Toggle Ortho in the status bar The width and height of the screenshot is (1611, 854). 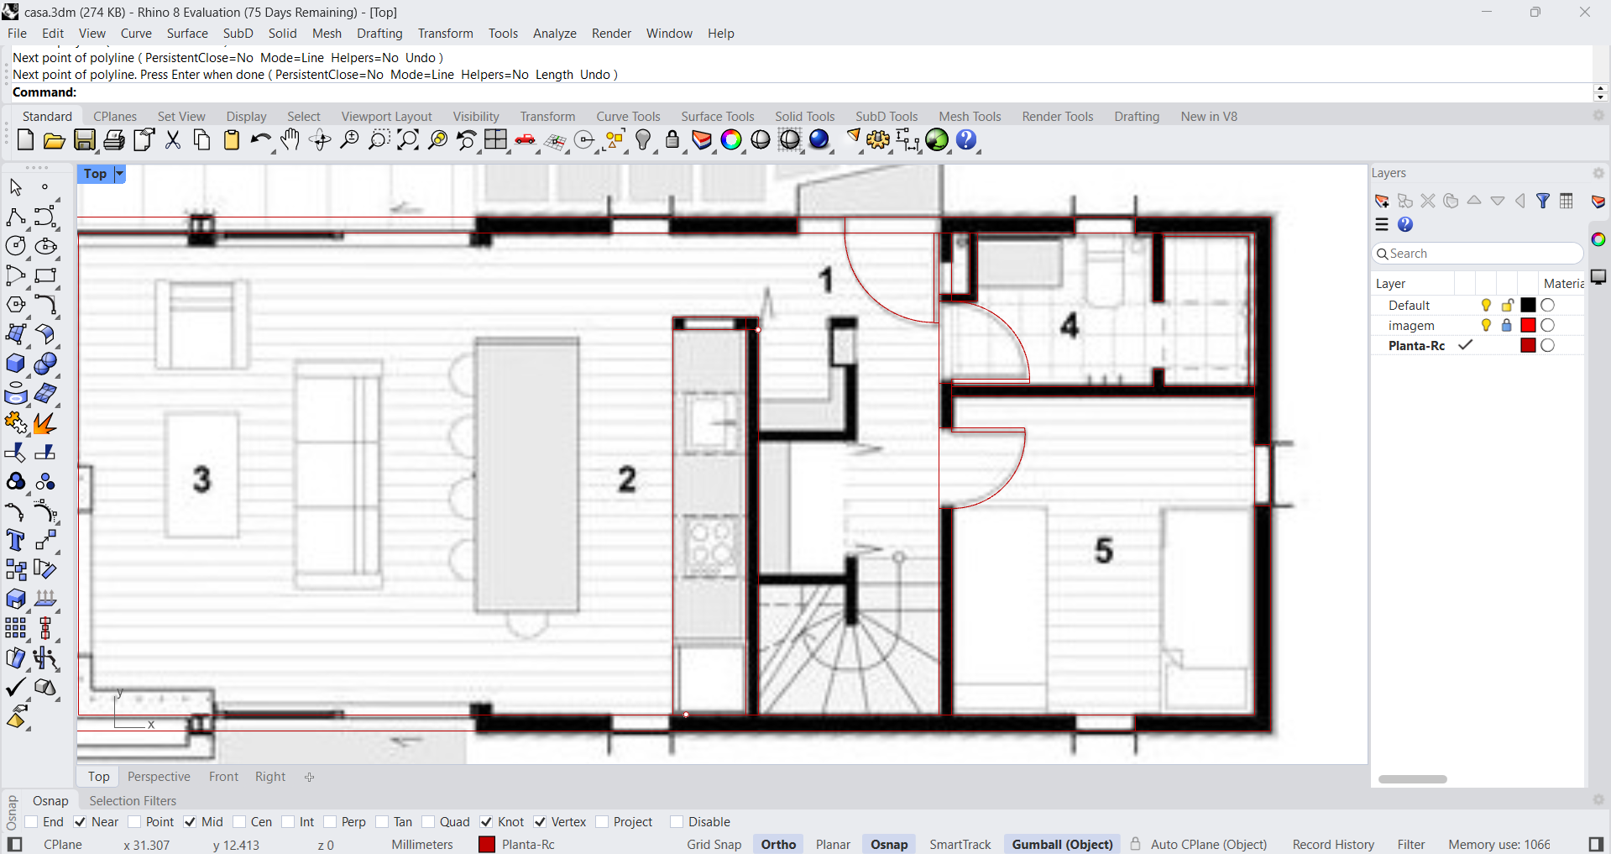[778, 845]
